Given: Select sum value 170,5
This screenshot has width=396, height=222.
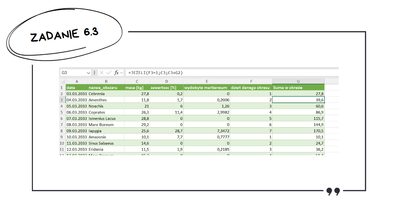Looking at the screenshot, I should pyautogui.click(x=298, y=131).
